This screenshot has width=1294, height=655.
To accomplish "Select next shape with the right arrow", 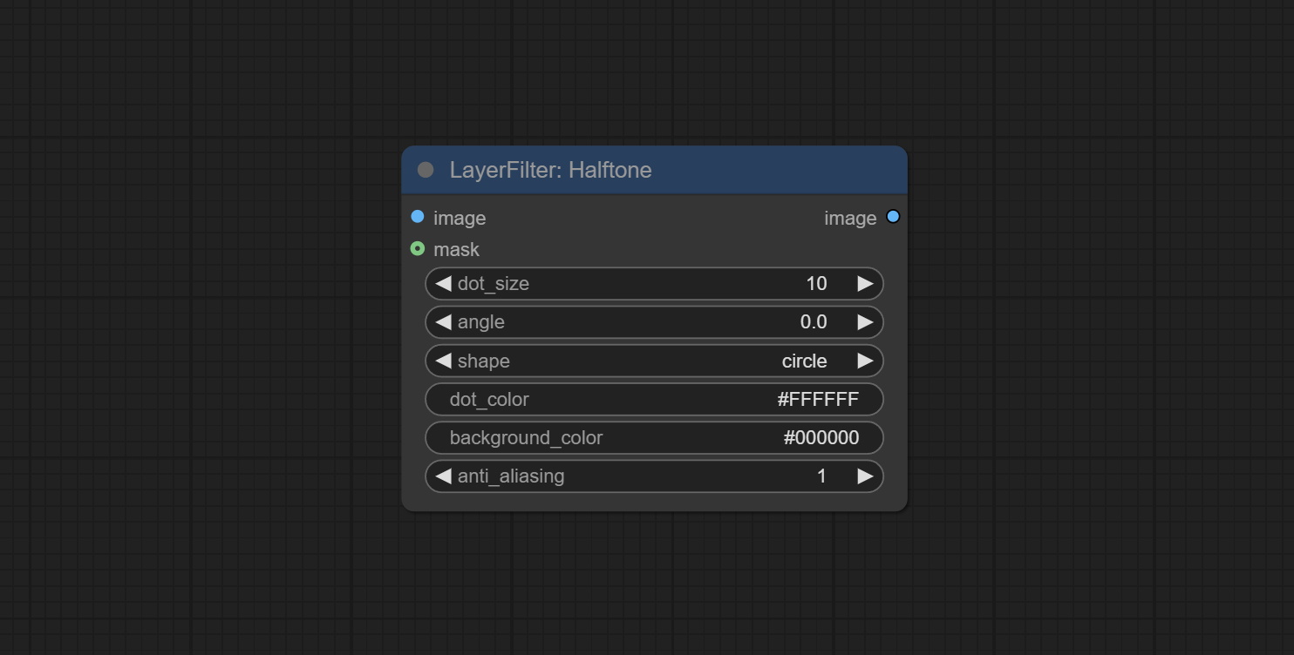I will coord(864,361).
